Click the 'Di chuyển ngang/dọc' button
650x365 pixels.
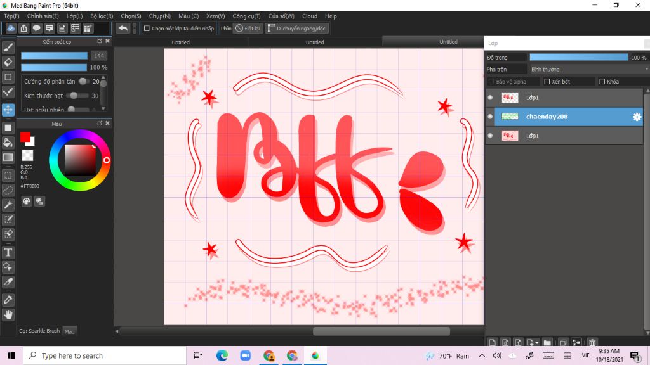pyautogui.click(x=297, y=28)
